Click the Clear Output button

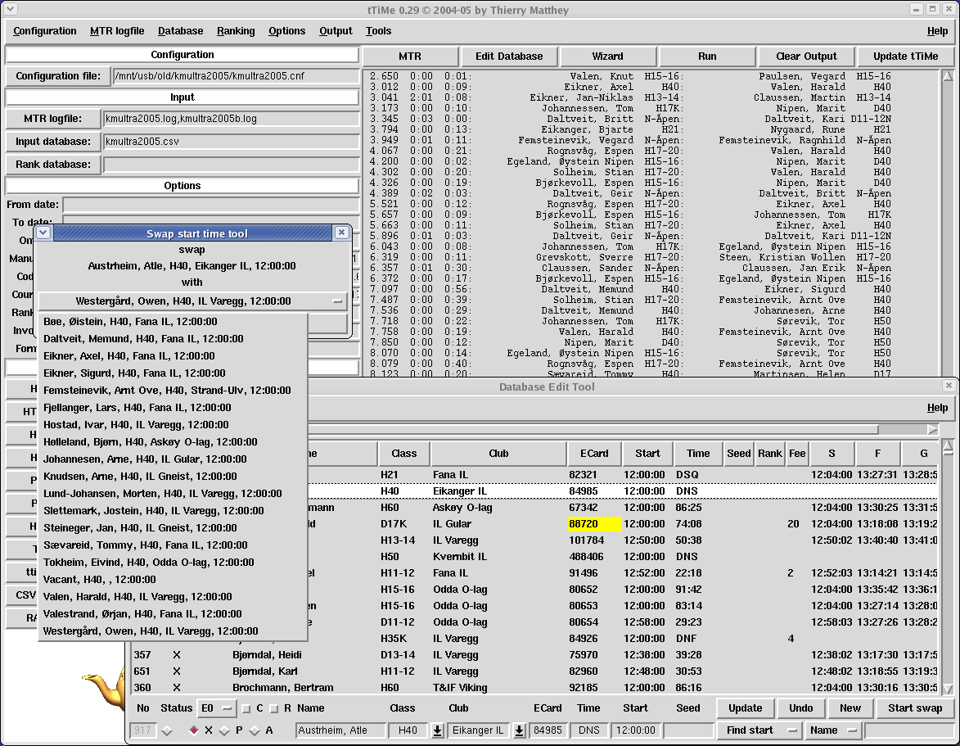tap(806, 57)
